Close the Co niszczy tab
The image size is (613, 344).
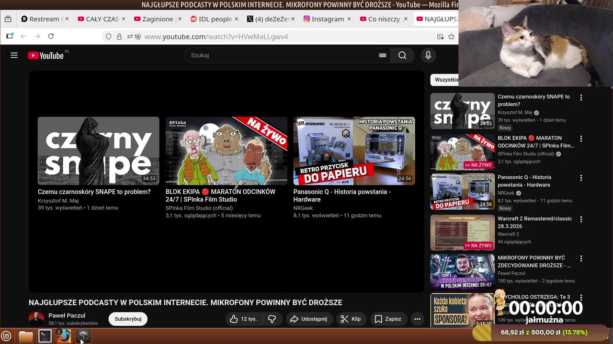[x=406, y=19]
